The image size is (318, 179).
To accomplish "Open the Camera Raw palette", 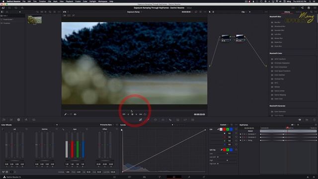I will click(3, 120).
